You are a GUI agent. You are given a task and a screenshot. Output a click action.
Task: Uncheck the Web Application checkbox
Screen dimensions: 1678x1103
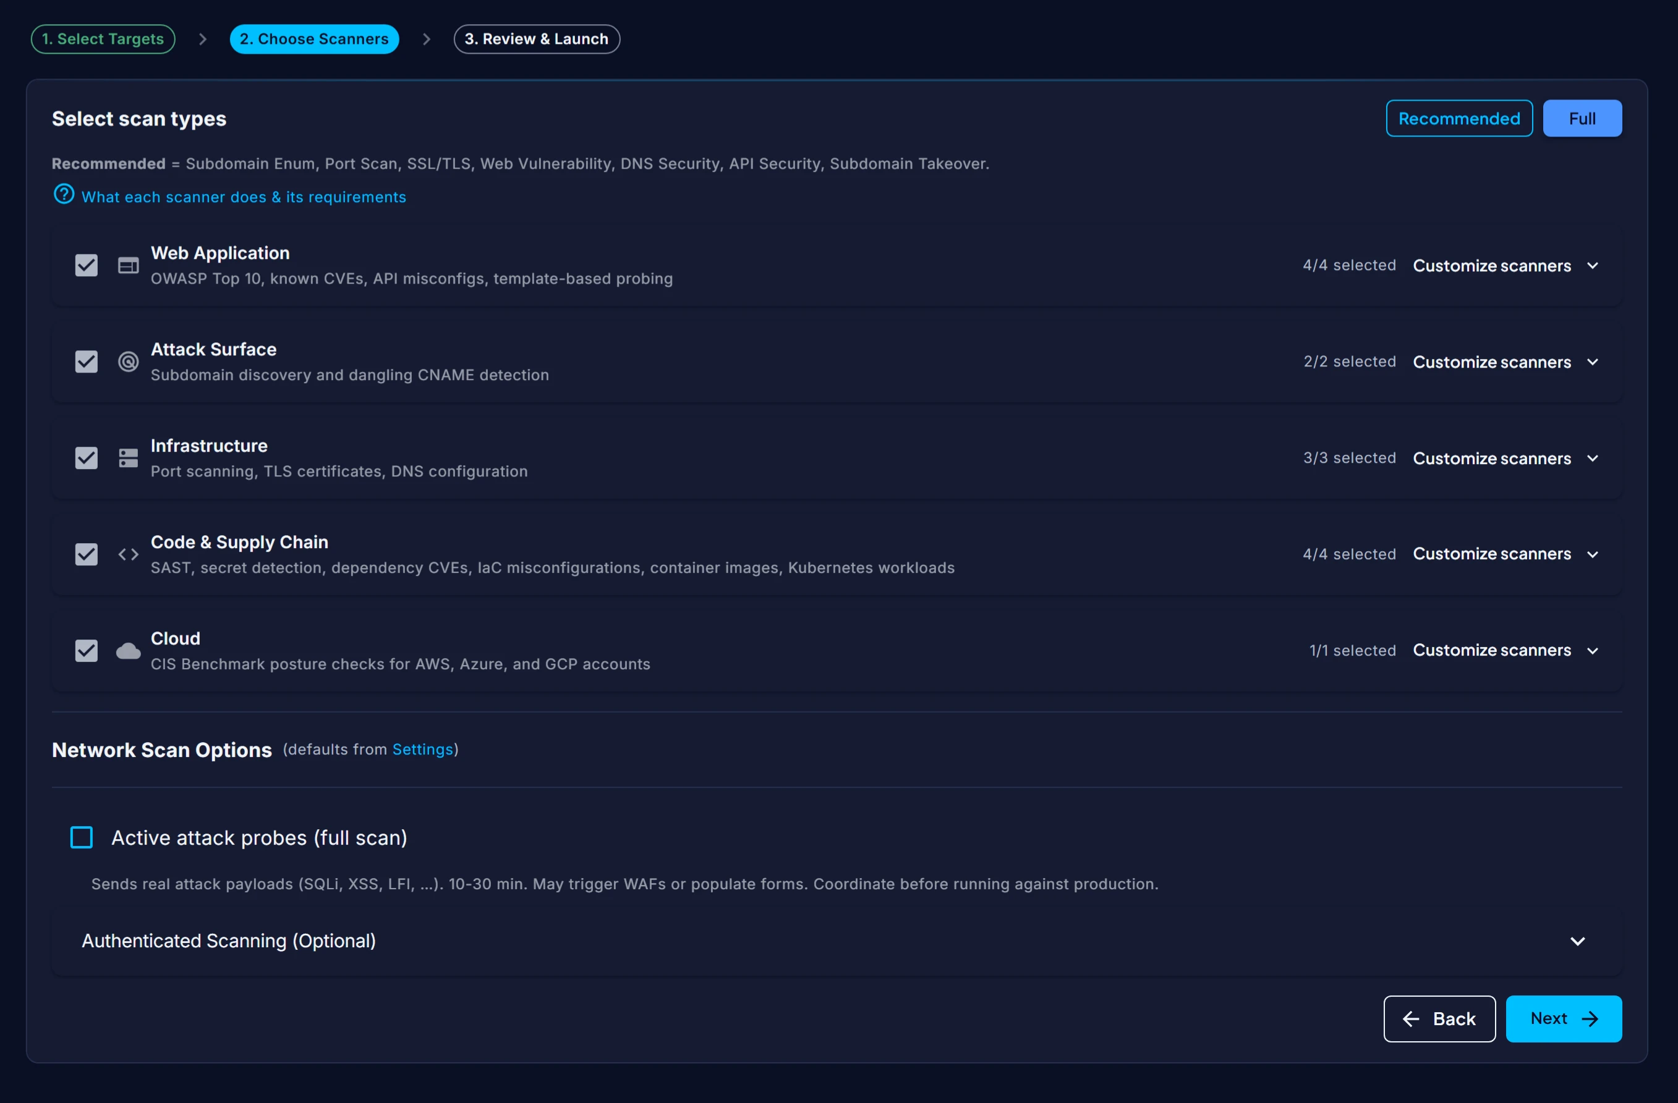pos(86,266)
